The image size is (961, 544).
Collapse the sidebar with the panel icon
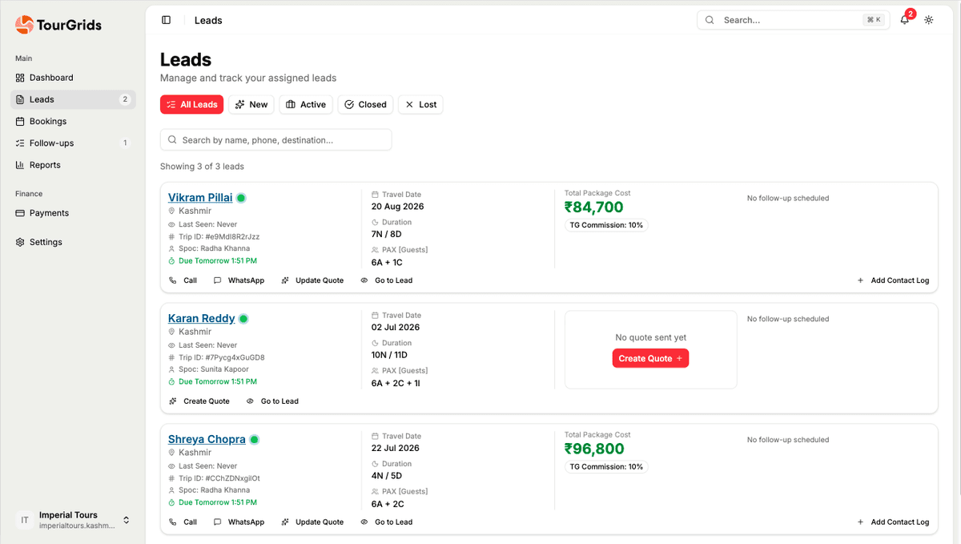[x=167, y=19]
